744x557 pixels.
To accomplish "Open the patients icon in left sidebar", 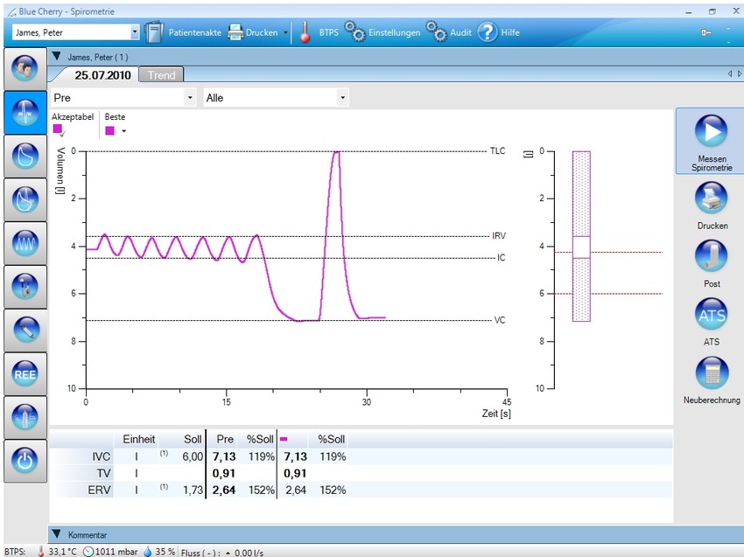I will [25, 68].
